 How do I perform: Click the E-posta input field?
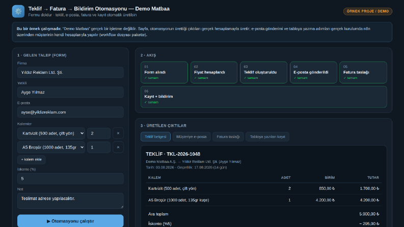tap(70, 112)
